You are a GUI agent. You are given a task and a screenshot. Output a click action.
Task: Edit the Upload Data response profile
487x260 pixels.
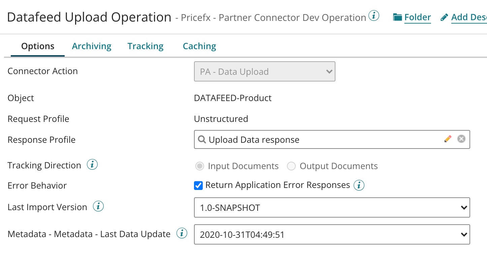point(448,139)
